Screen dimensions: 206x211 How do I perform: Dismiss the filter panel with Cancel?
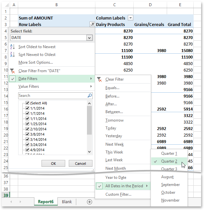[x=80, y=163]
